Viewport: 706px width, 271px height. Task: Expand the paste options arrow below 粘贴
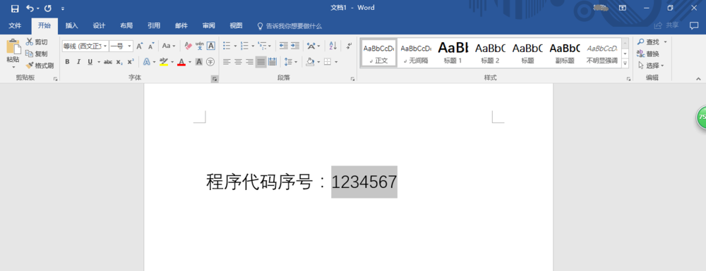pos(13,68)
